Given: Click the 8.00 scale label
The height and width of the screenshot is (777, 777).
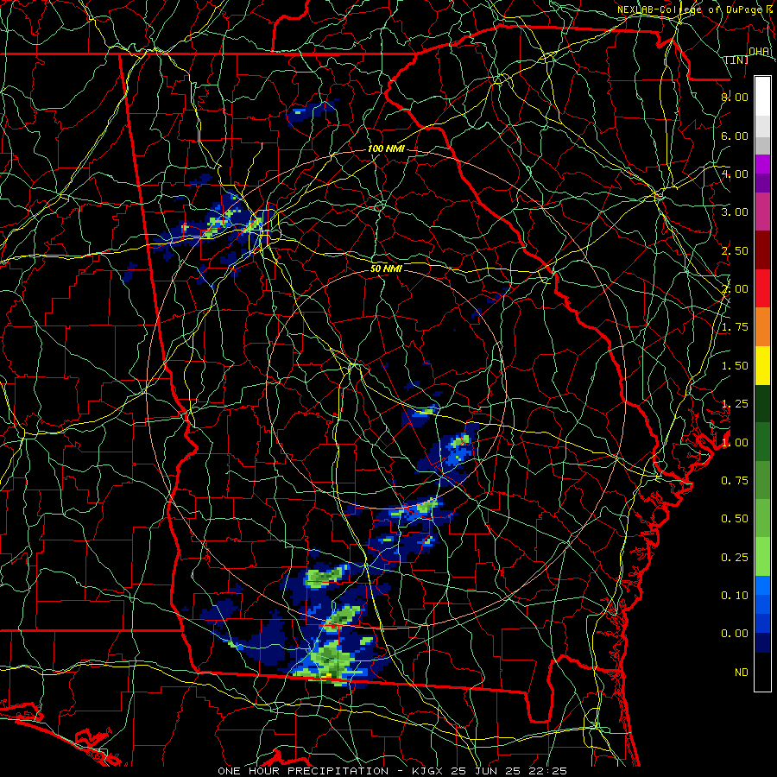Looking at the screenshot, I should 735,97.
